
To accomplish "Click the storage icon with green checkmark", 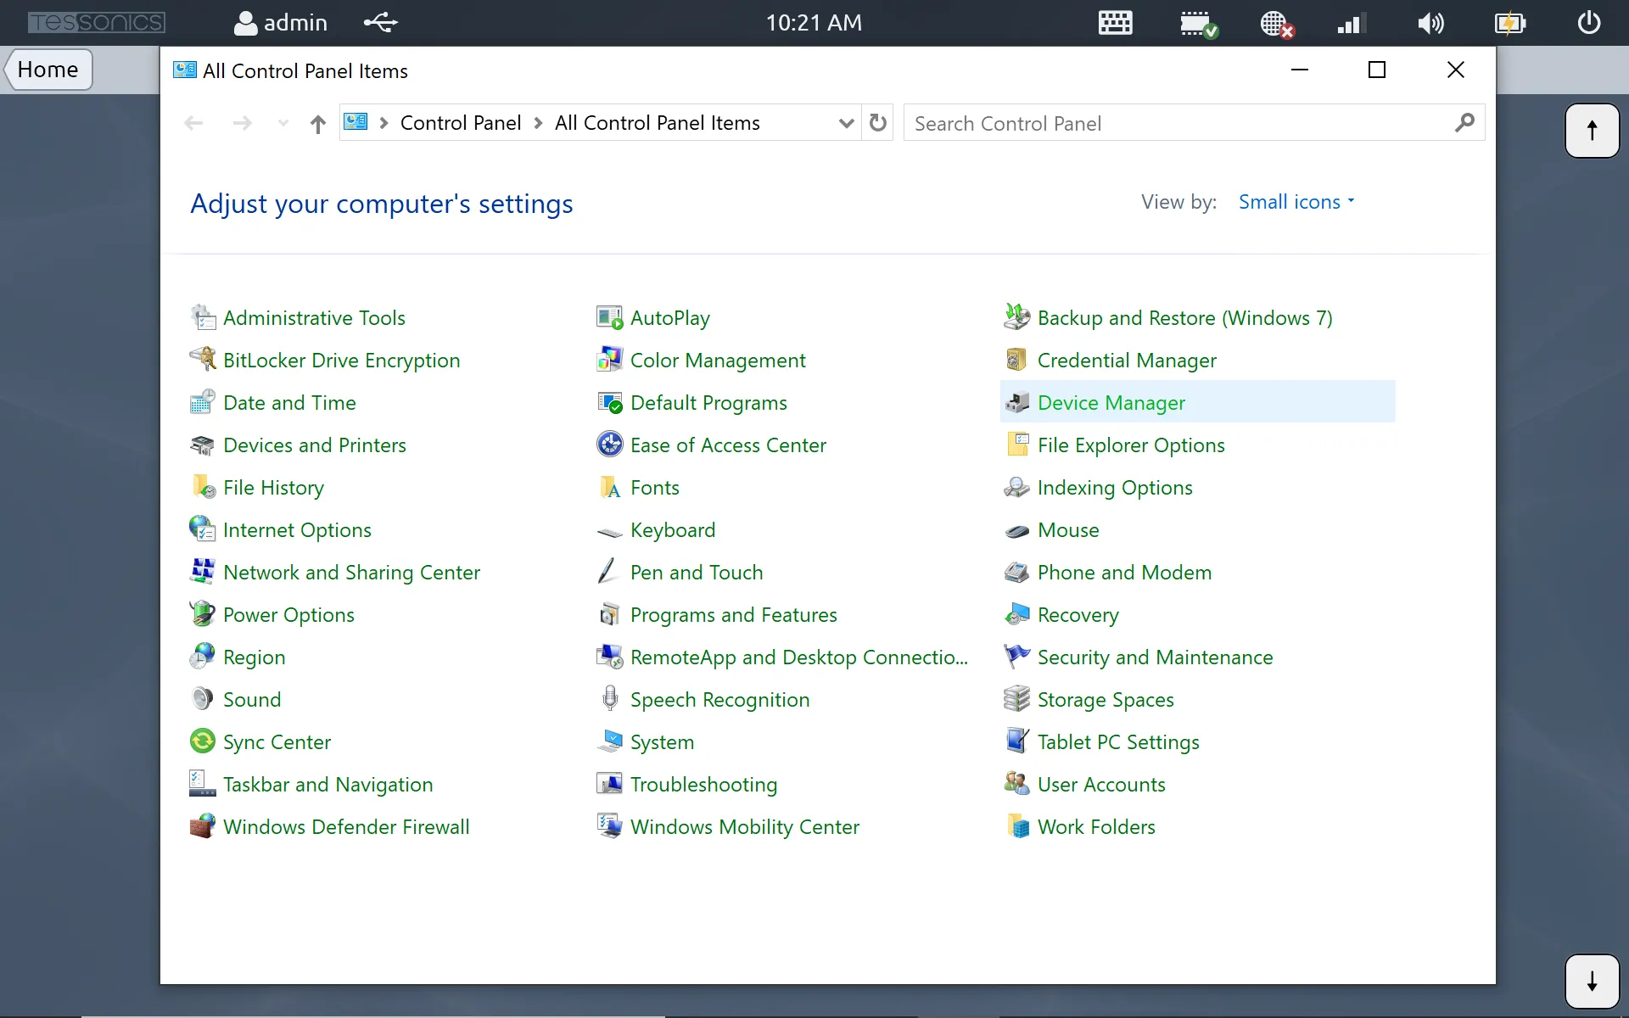I will (1198, 23).
